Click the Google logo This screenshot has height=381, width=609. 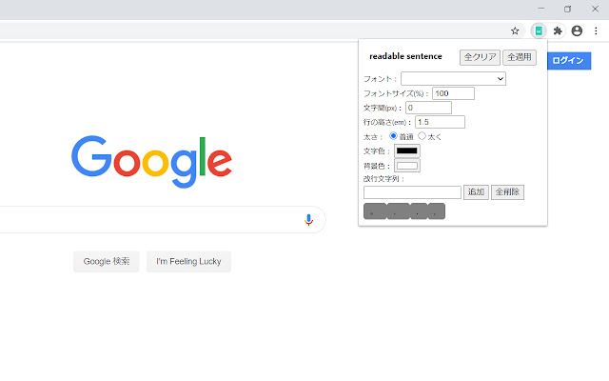pos(151,161)
